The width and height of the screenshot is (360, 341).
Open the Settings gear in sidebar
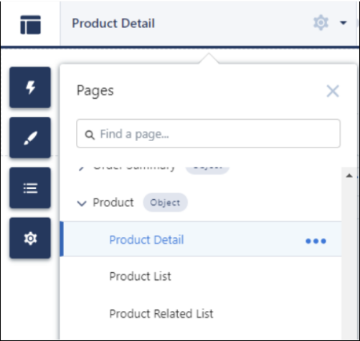(x=30, y=238)
